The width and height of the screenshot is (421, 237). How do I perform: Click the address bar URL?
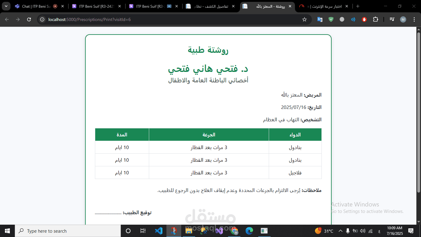(x=89, y=19)
